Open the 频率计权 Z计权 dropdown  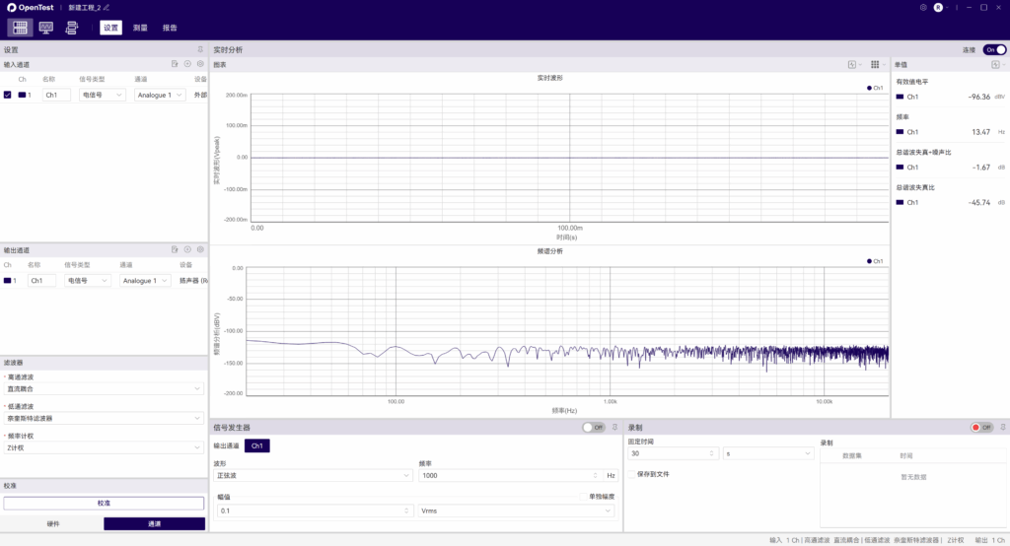tap(104, 447)
